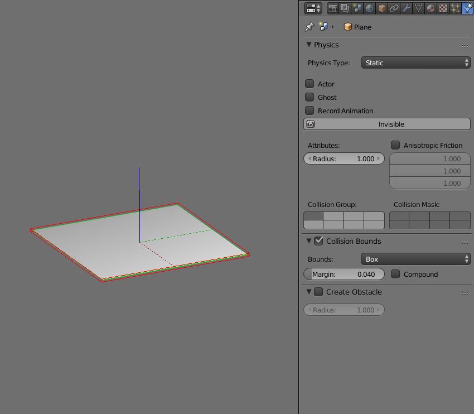This screenshot has height=414, width=474.
Task: Enable the Ghost checkbox
Action: coord(309,97)
